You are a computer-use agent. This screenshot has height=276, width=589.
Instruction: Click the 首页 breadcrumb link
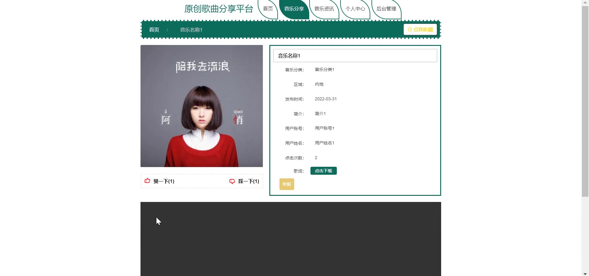(x=154, y=30)
